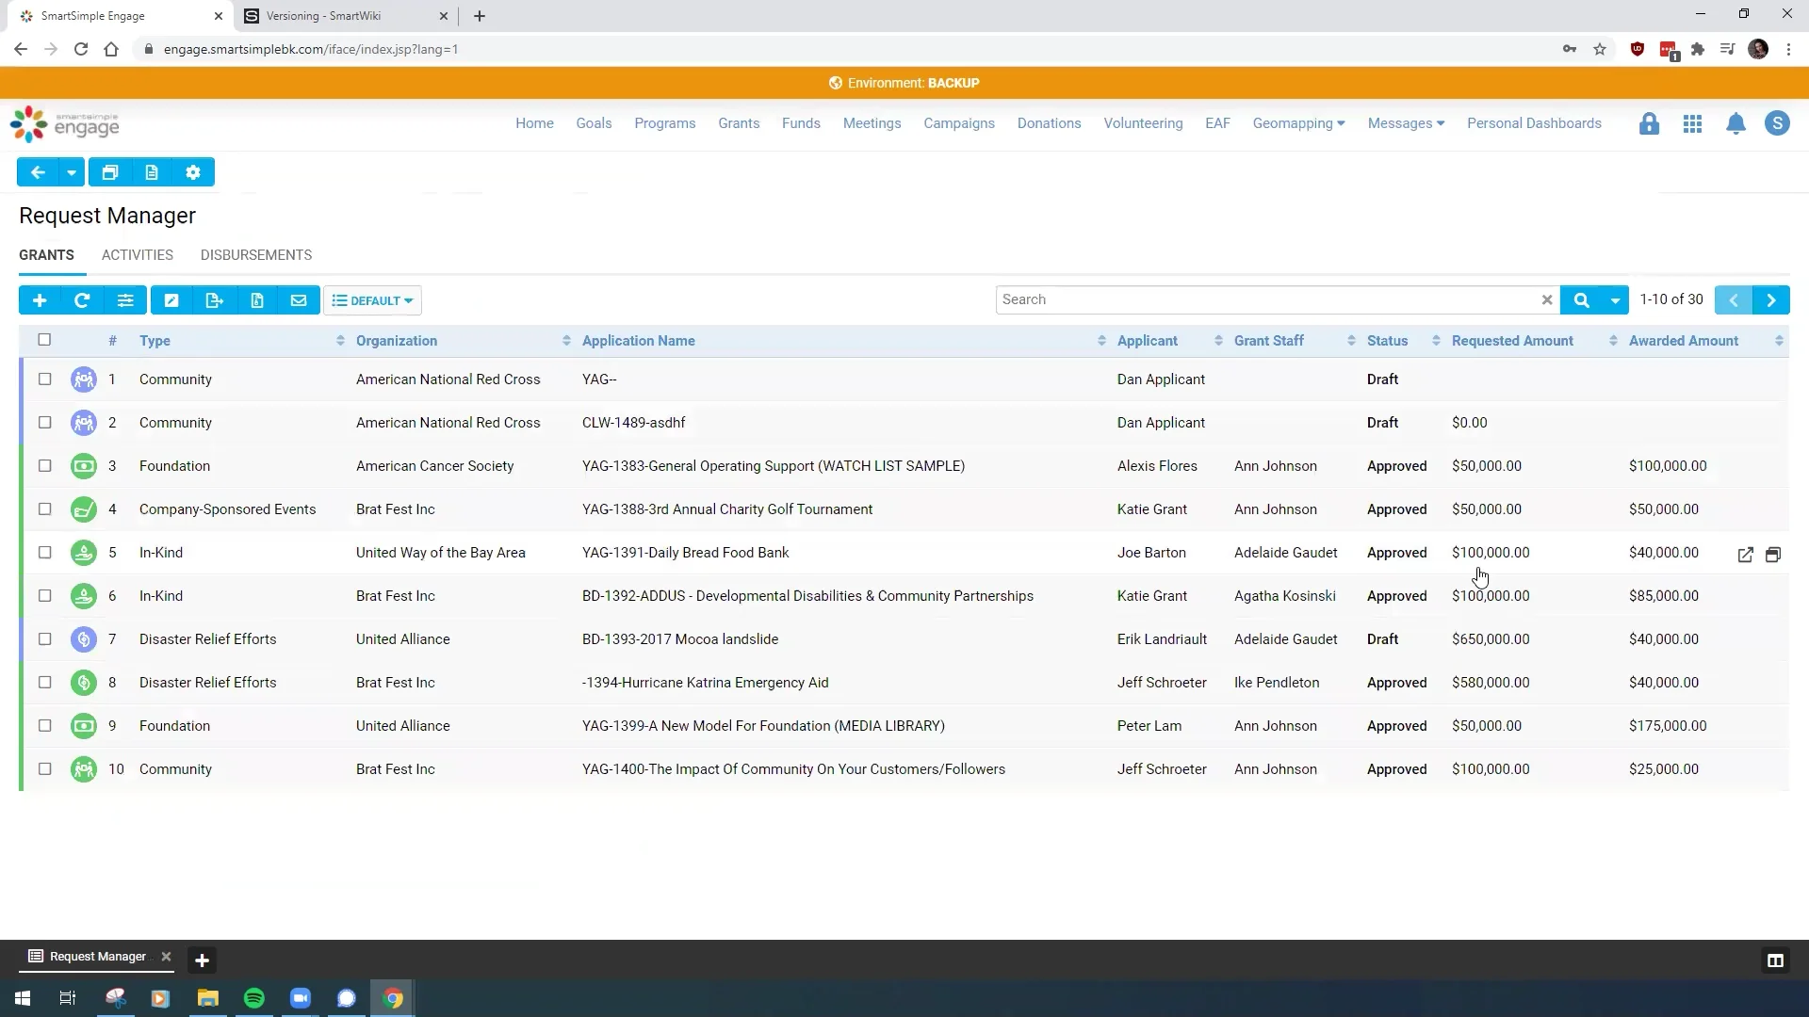Clear the search field with the X

tap(1547, 299)
